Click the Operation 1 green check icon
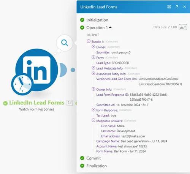 coord(82,28)
